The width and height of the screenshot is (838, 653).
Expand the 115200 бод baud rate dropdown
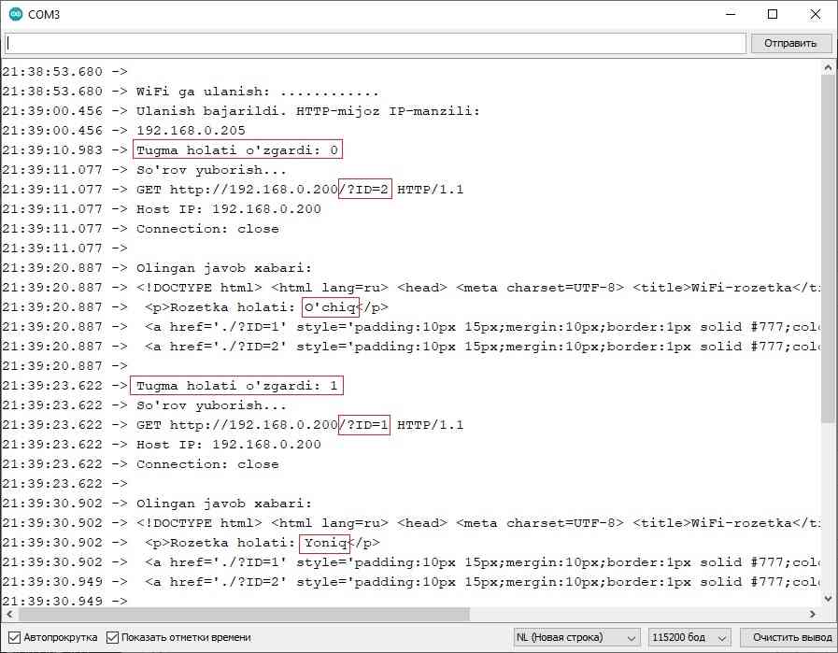(x=690, y=637)
